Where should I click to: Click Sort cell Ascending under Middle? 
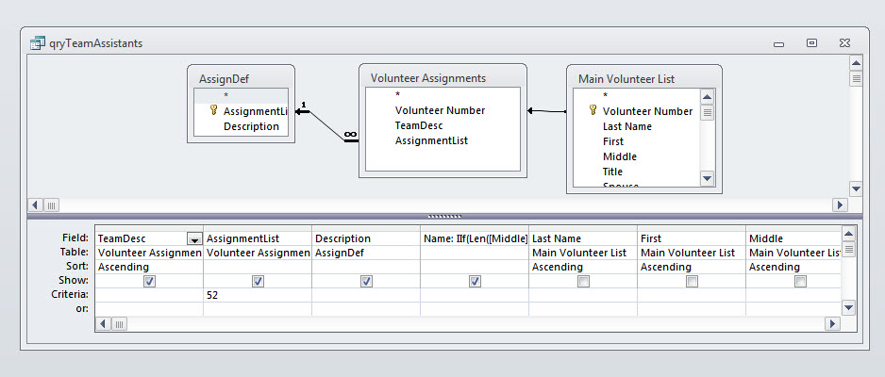[x=793, y=267]
